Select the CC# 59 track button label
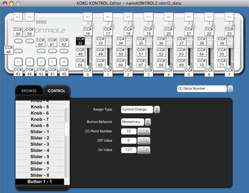The image size is (249, 193). point(30,32)
